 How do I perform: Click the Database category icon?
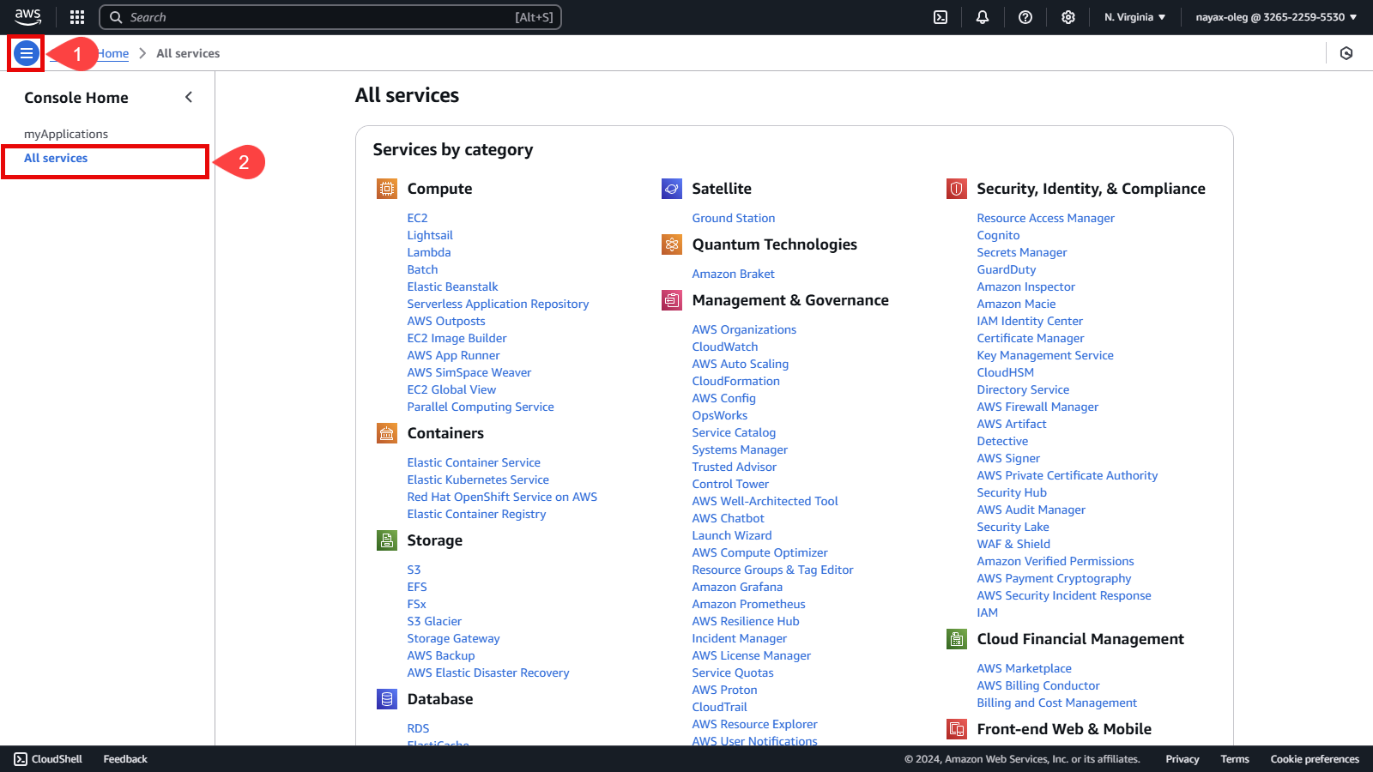(387, 699)
